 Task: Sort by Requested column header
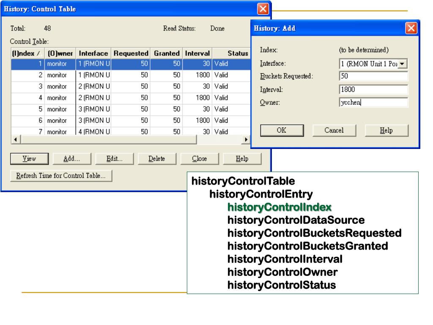[131, 53]
